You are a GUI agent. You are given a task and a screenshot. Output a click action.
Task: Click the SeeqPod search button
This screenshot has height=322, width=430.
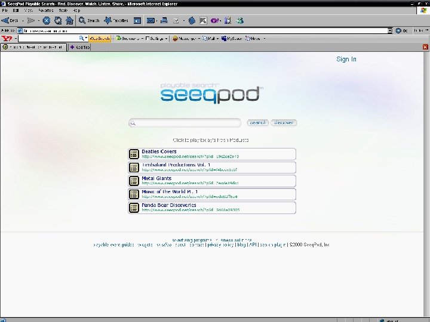(x=257, y=123)
